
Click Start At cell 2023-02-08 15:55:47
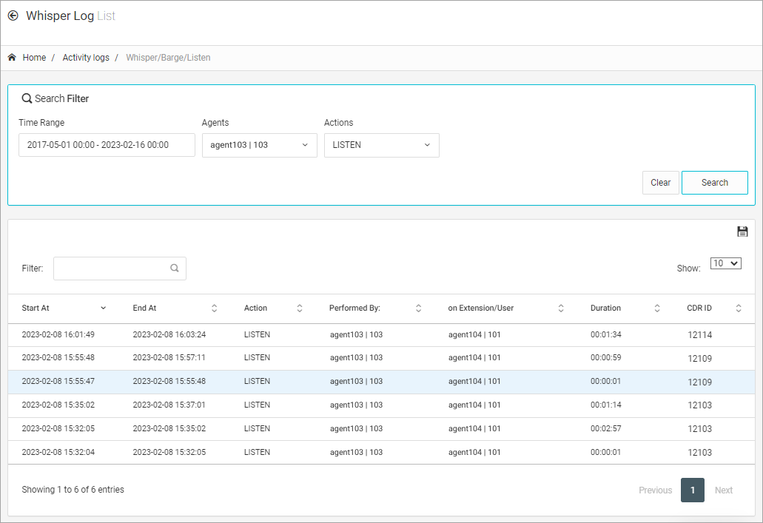point(58,382)
